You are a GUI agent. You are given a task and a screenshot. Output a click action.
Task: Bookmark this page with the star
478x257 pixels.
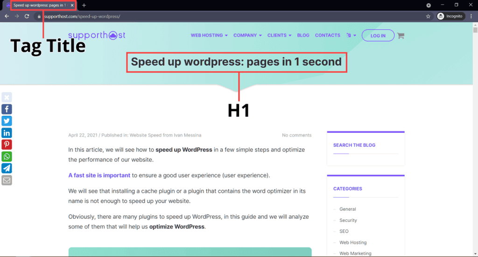pyautogui.click(x=428, y=16)
